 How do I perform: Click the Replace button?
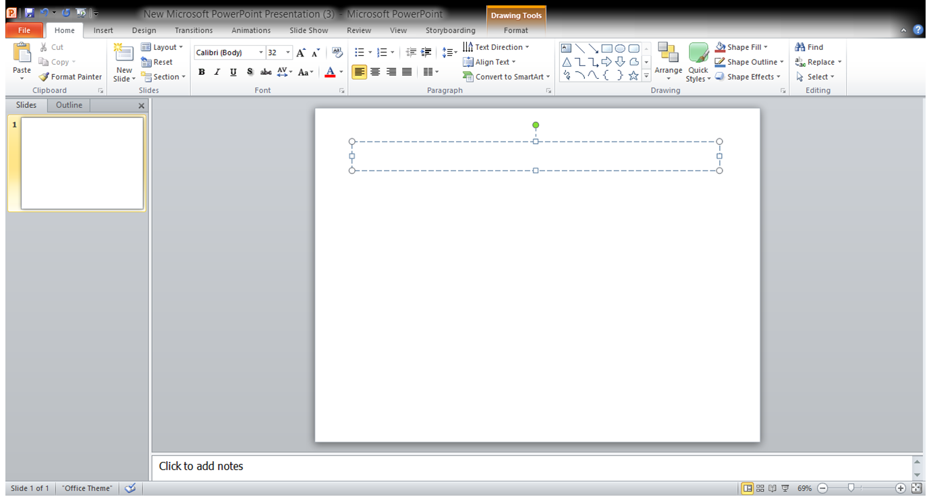tap(818, 62)
